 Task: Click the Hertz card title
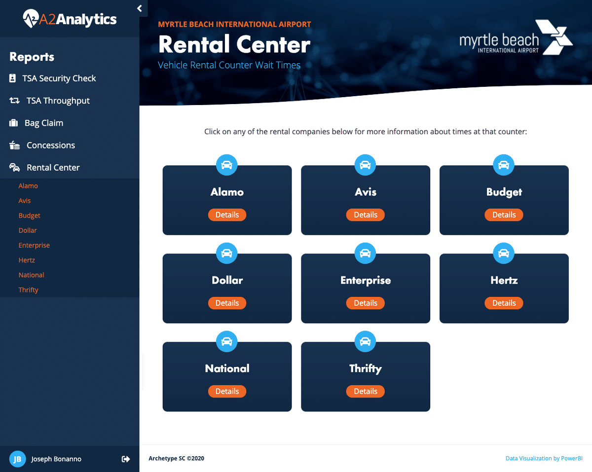[504, 280]
